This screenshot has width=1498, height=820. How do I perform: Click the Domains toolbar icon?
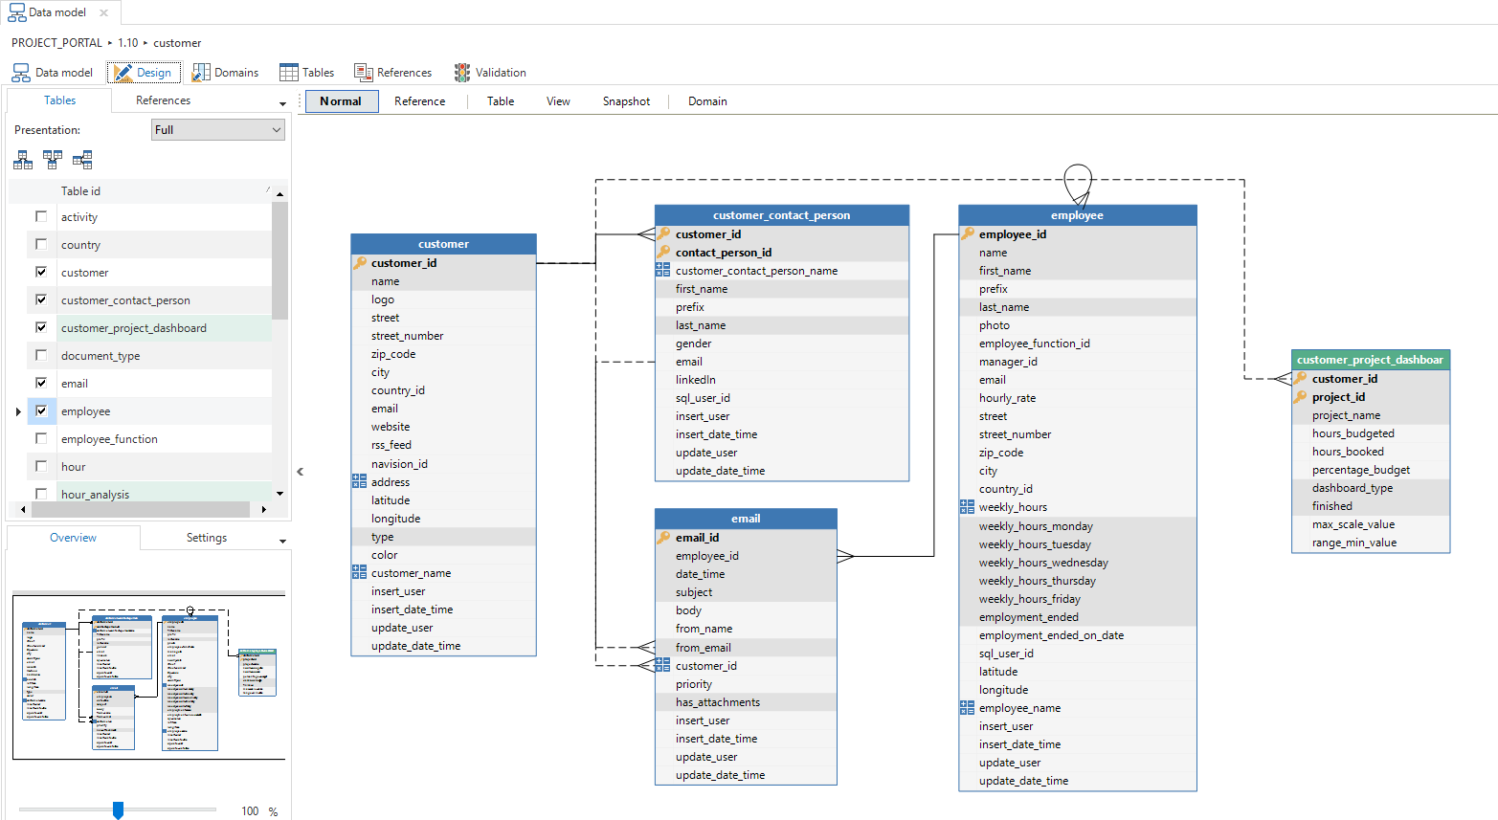pos(201,73)
